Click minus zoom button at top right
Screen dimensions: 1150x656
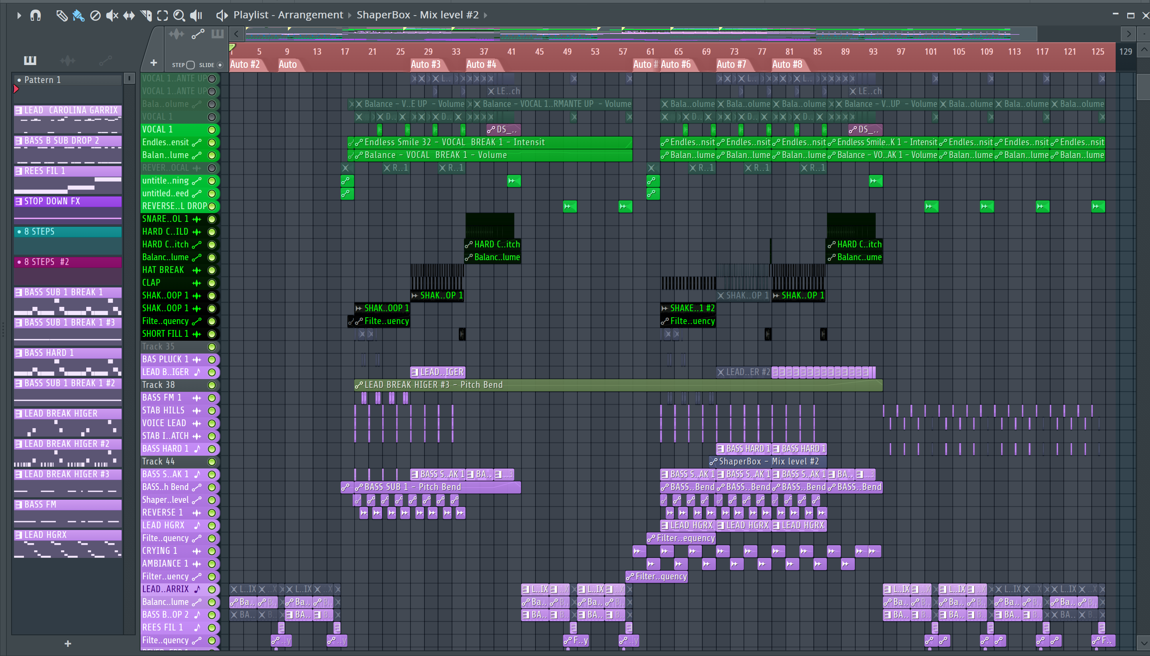1144,34
